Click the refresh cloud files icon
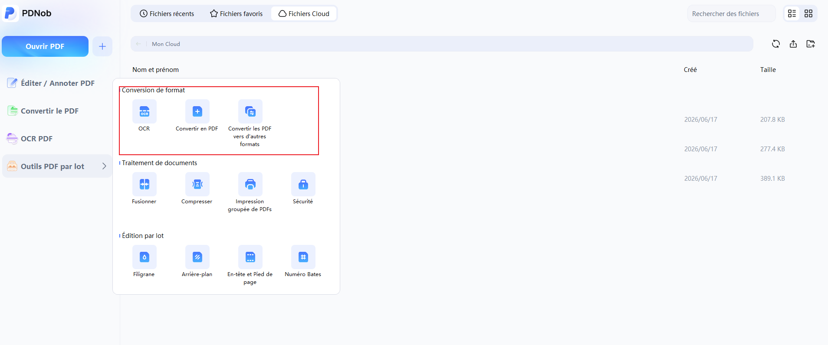 tap(776, 44)
